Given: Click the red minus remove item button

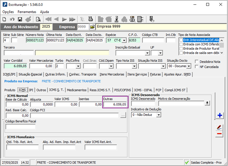Looking at the screenshot, I should tap(219, 134).
